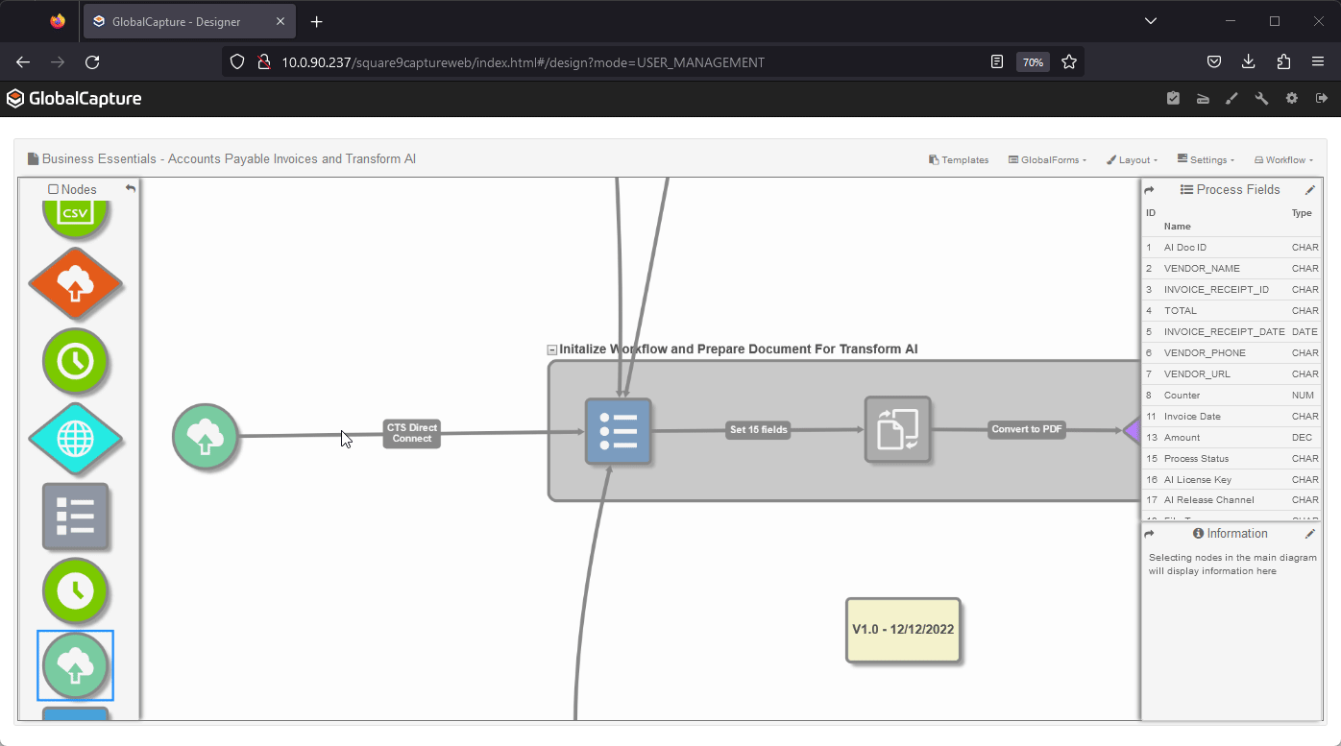Select the cyan globe diamond node
The image size is (1341, 746).
click(75, 439)
